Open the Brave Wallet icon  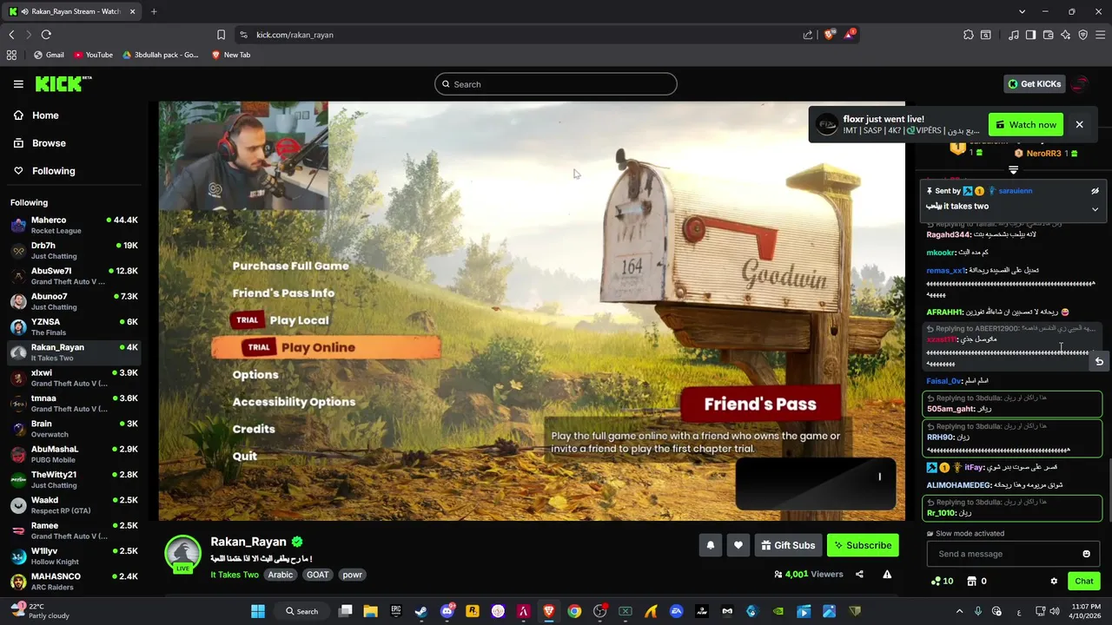pyautogui.click(x=1049, y=35)
